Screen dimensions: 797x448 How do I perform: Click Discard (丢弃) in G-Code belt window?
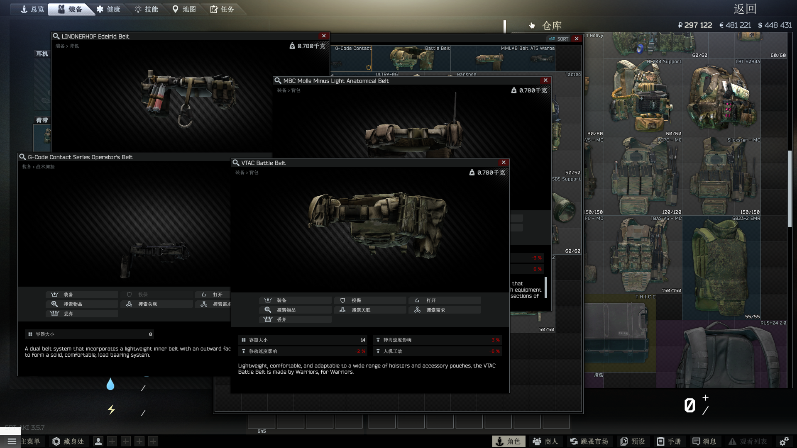click(81, 314)
